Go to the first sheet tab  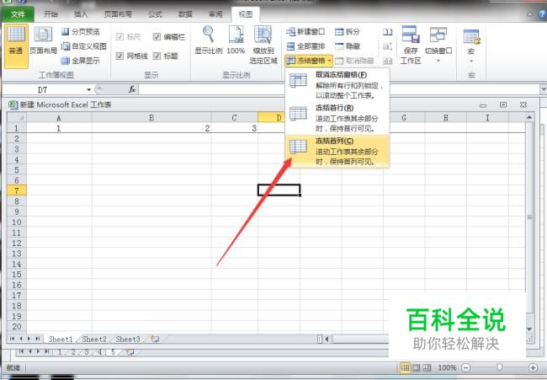coord(13,339)
